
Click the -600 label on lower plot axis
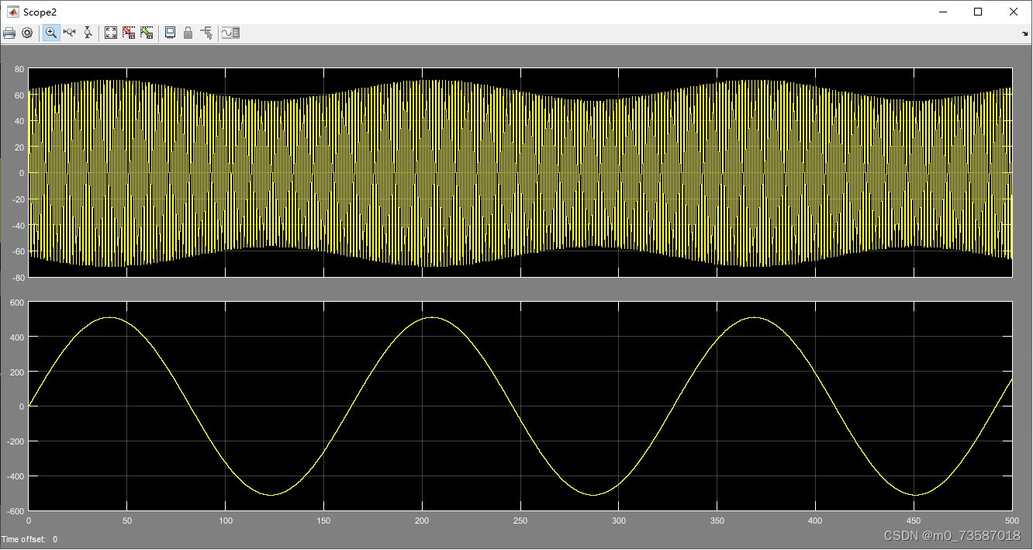pyautogui.click(x=16, y=510)
